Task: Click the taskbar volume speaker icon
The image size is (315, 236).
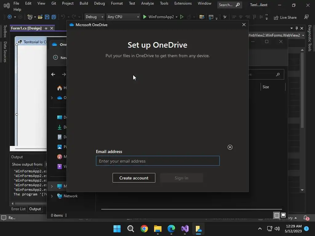Action: point(277,229)
